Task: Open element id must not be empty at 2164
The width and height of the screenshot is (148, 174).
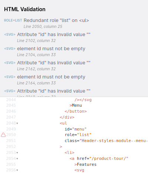Action: click(51, 77)
